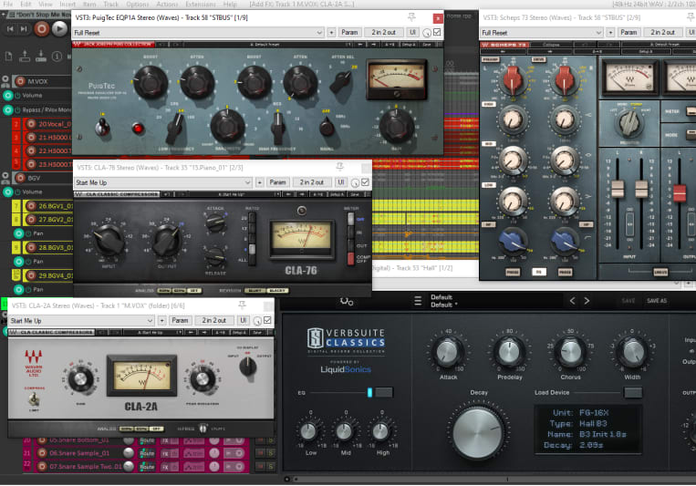
Task: Click the PuigTec VU meter
Action: [x=397, y=78]
